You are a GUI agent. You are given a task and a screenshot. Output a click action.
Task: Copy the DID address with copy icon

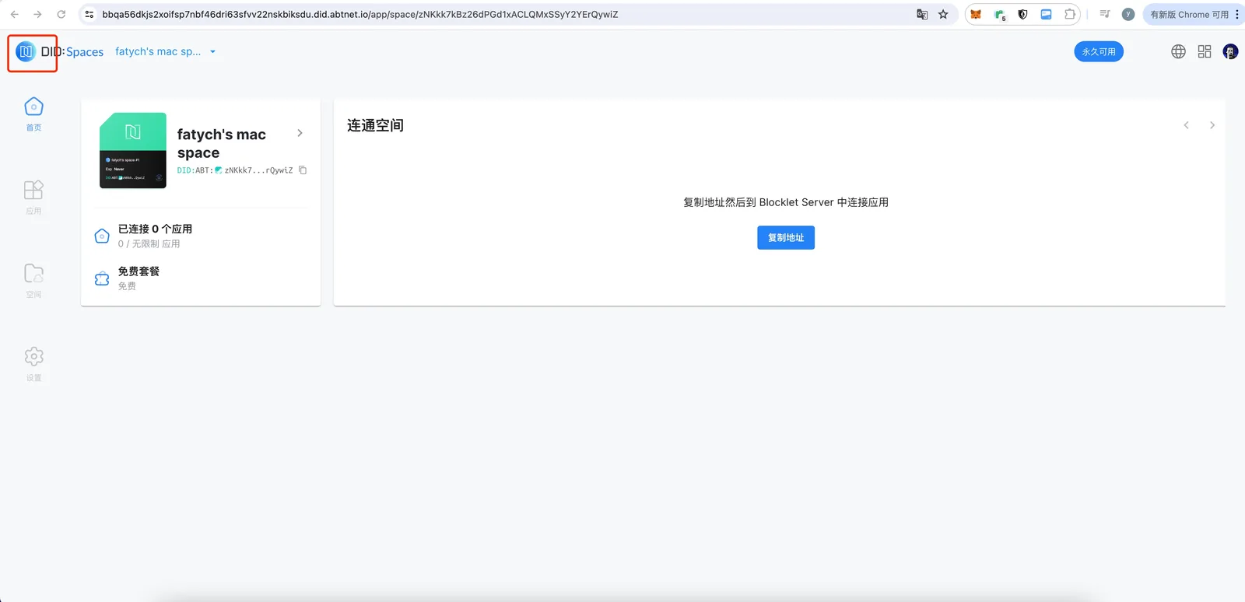[303, 170]
